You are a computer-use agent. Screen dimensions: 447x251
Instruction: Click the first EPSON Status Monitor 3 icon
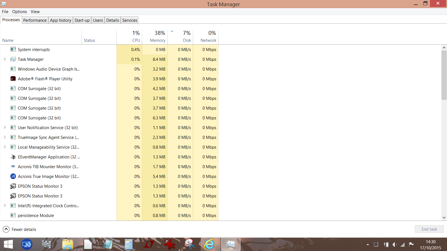(x=13, y=186)
